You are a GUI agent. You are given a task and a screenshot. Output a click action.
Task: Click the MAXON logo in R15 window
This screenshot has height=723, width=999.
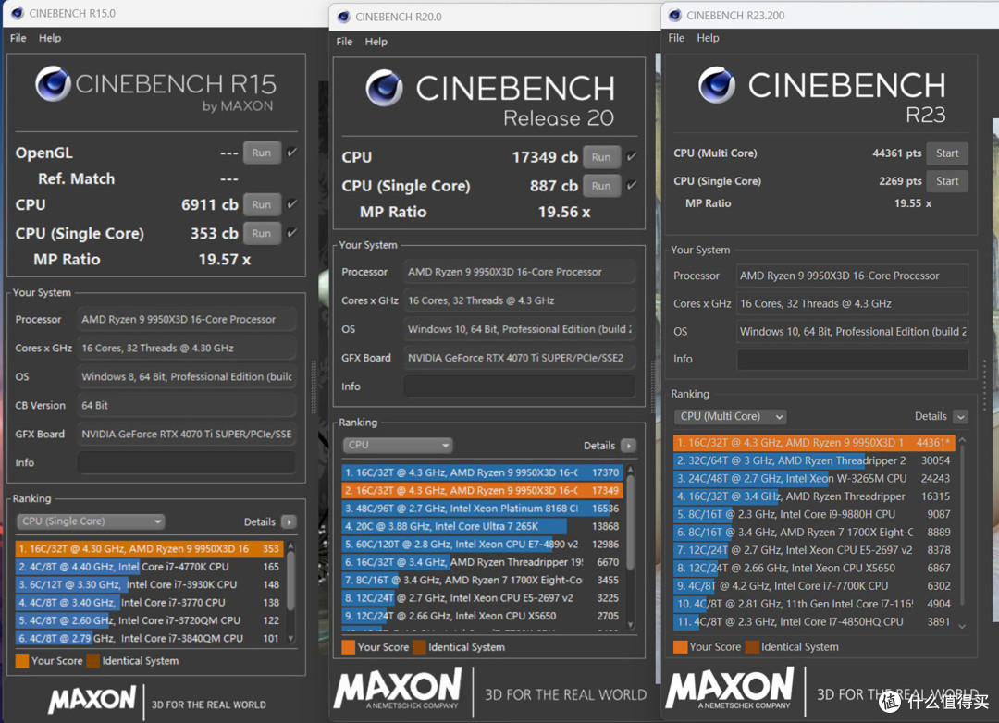92,699
